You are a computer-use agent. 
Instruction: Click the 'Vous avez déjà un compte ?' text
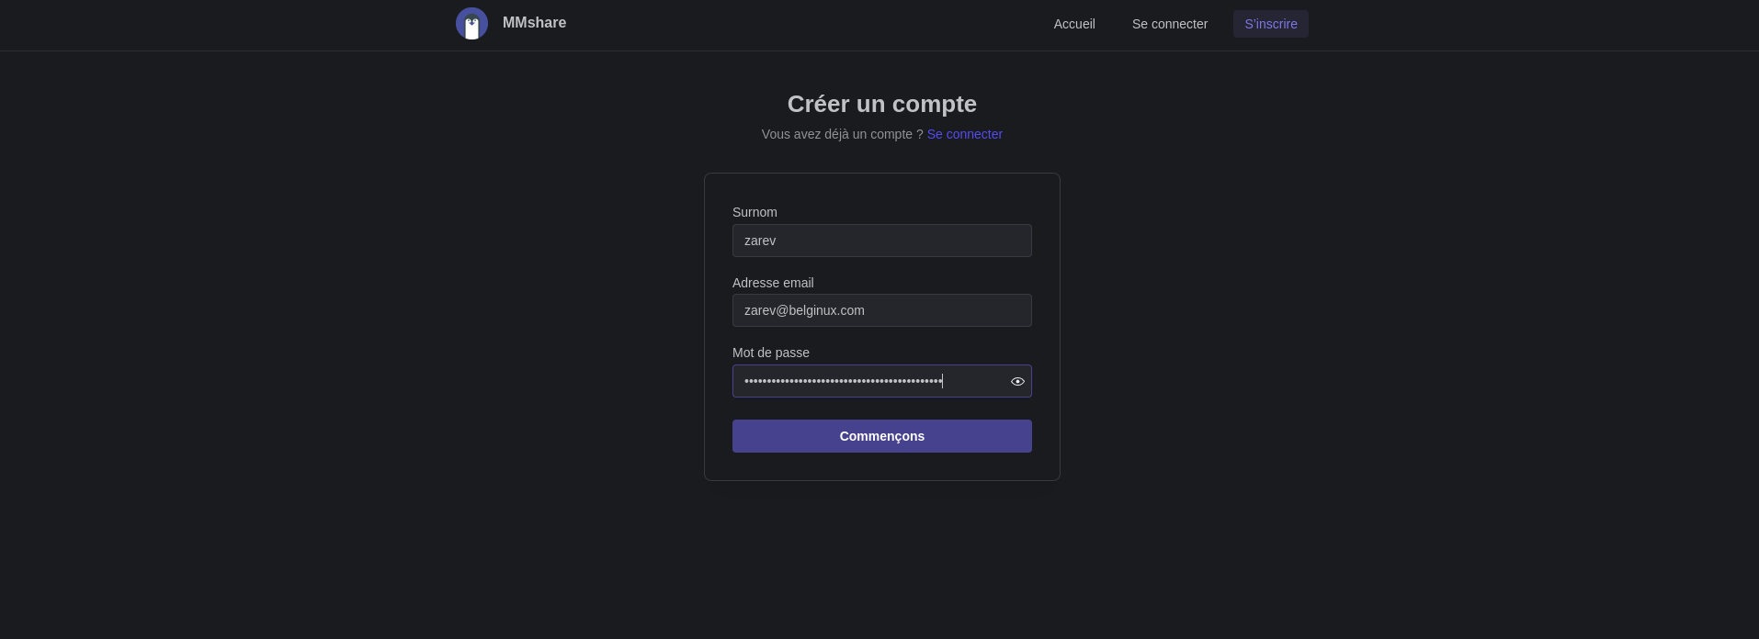click(x=842, y=134)
